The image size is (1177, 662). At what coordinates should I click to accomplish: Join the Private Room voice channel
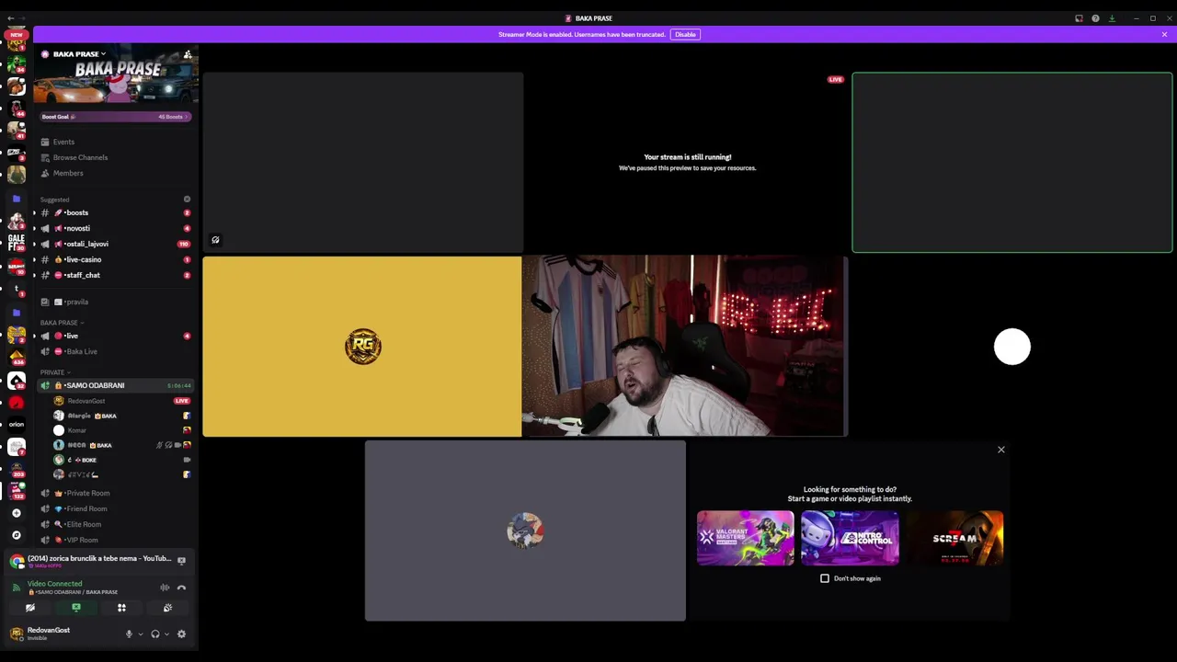pos(114,493)
